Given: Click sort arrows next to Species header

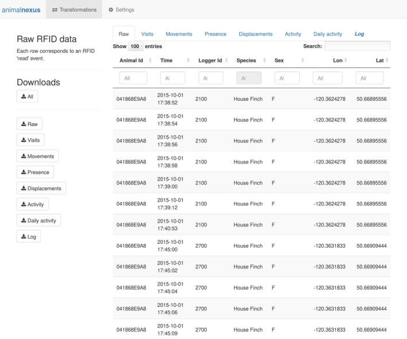Looking at the screenshot, I should tap(265, 60).
